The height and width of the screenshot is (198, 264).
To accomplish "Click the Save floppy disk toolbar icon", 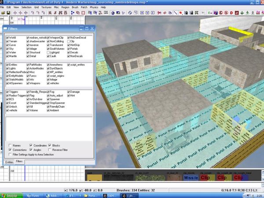I will (8, 13).
